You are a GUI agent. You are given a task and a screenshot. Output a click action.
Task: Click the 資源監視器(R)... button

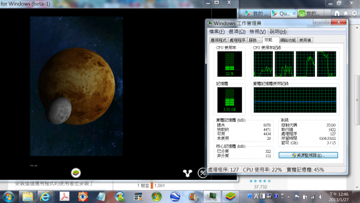[x=308, y=156]
